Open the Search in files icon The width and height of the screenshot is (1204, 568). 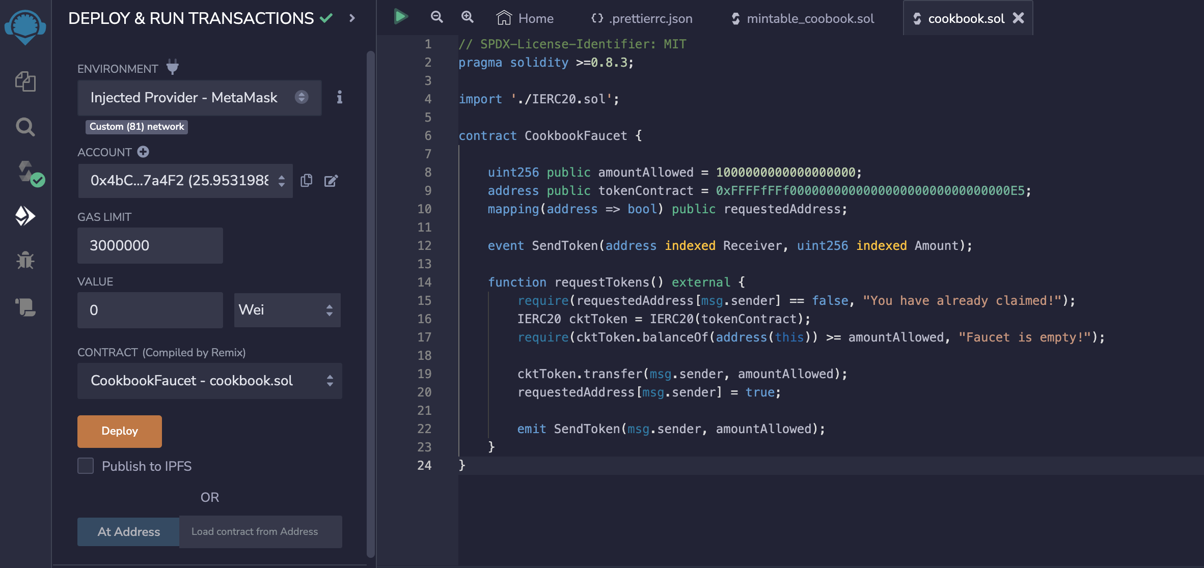point(25,127)
